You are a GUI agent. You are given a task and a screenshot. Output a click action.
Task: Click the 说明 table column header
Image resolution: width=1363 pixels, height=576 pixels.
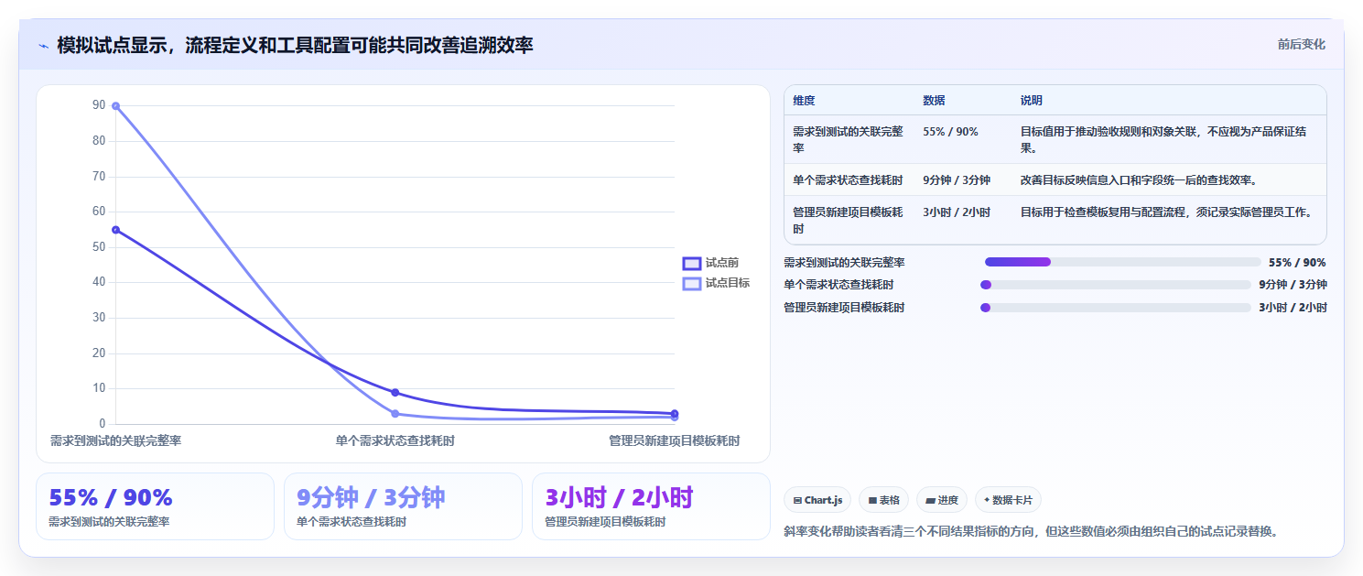coord(1032,100)
